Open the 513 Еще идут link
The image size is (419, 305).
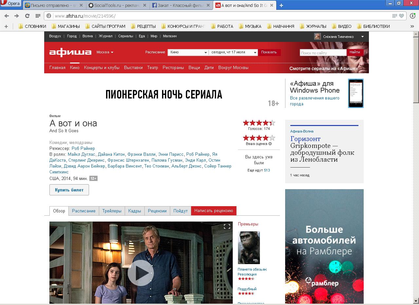(267, 170)
